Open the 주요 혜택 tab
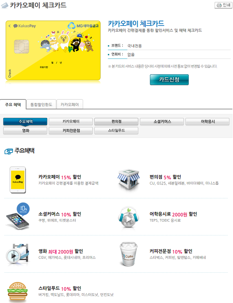 coord(13,105)
